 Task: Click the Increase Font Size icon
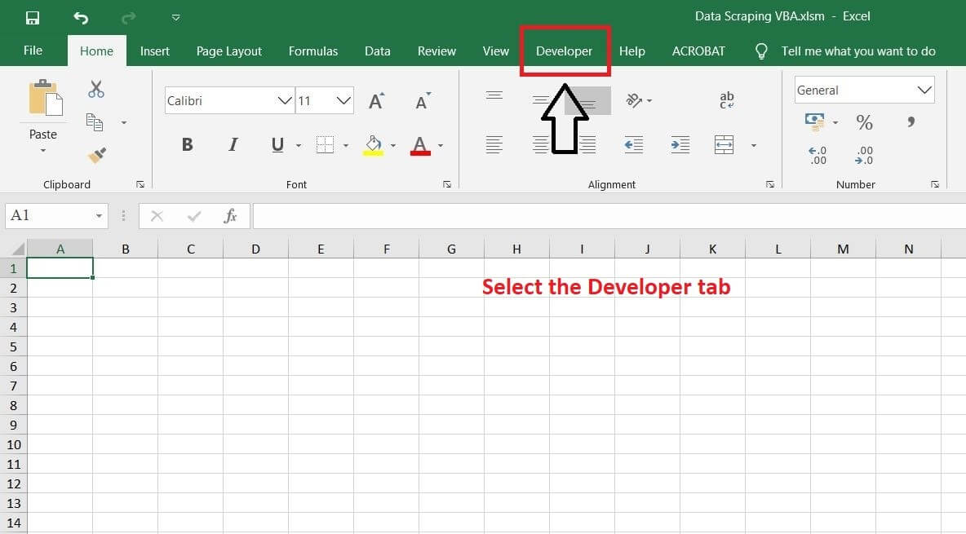pyautogui.click(x=376, y=101)
